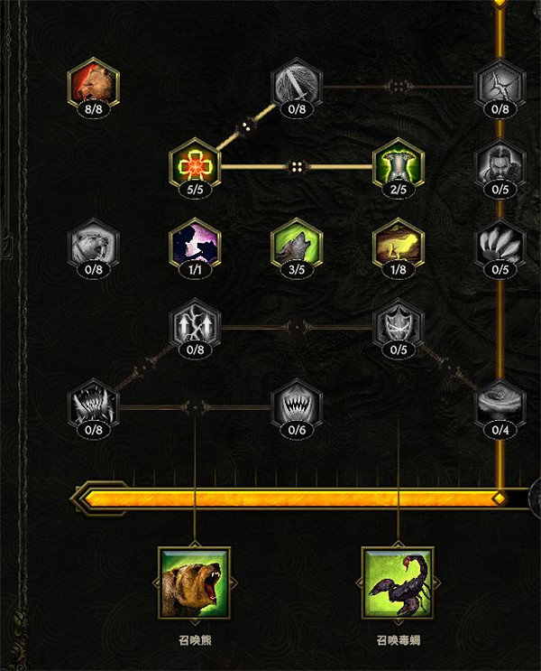The width and height of the screenshot is (541, 671).
Task: Click the 召唤毒蝎 summon scorpion skill icon
Action: (399, 582)
